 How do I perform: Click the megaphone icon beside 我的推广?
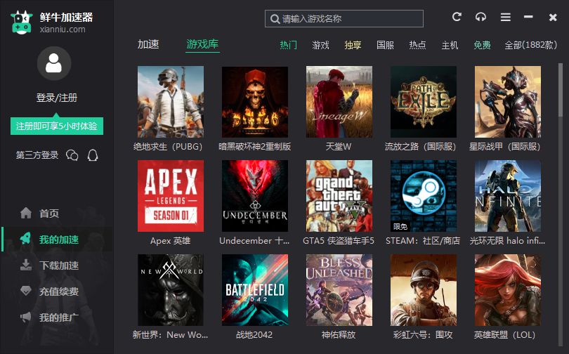26,317
